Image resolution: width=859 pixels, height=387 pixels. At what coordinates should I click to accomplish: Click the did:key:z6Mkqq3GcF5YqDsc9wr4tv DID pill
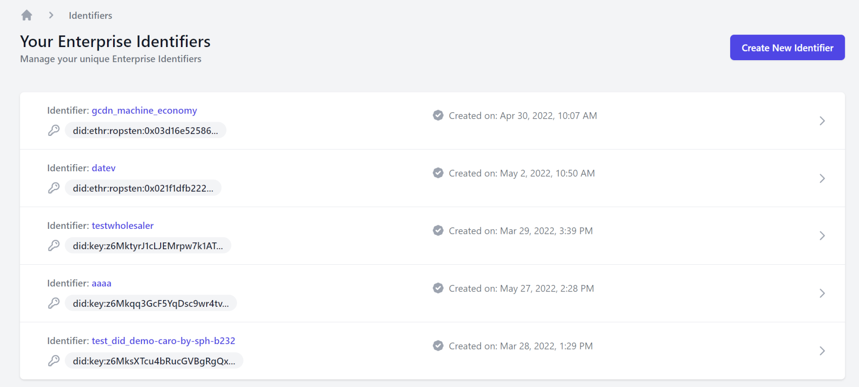(x=151, y=303)
